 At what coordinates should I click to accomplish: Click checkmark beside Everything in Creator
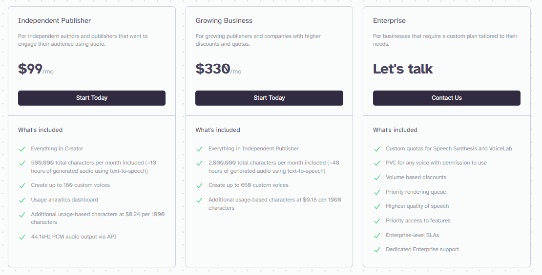(22, 149)
